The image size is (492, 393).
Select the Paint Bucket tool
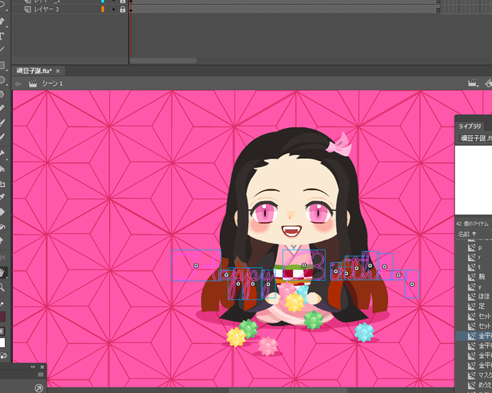tap(1, 169)
